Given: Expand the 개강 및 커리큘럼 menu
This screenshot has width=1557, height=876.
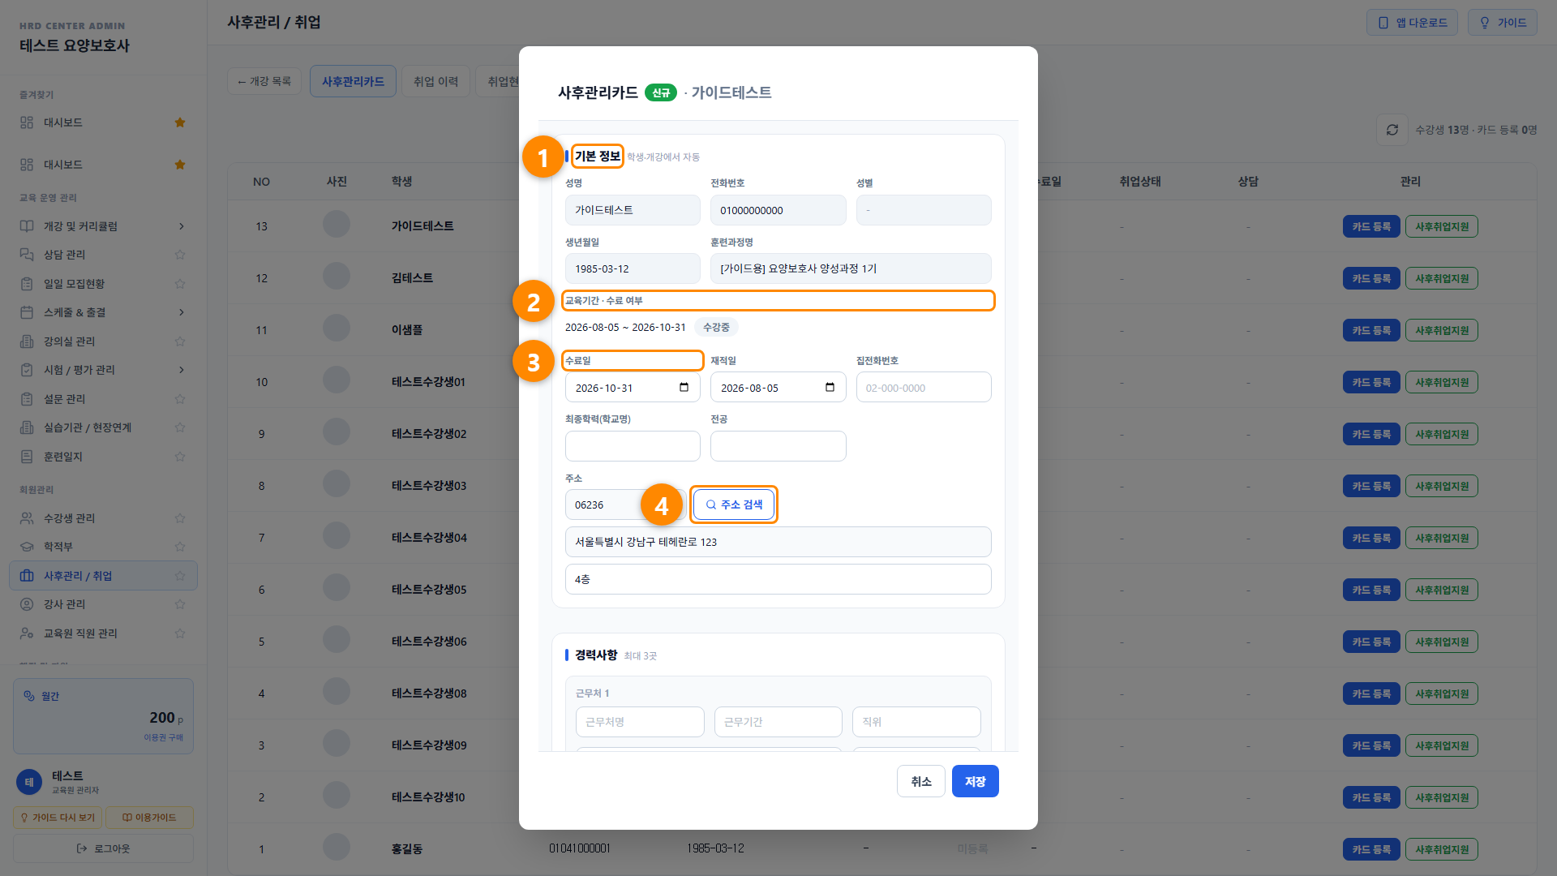Looking at the screenshot, I should click(182, 226).
